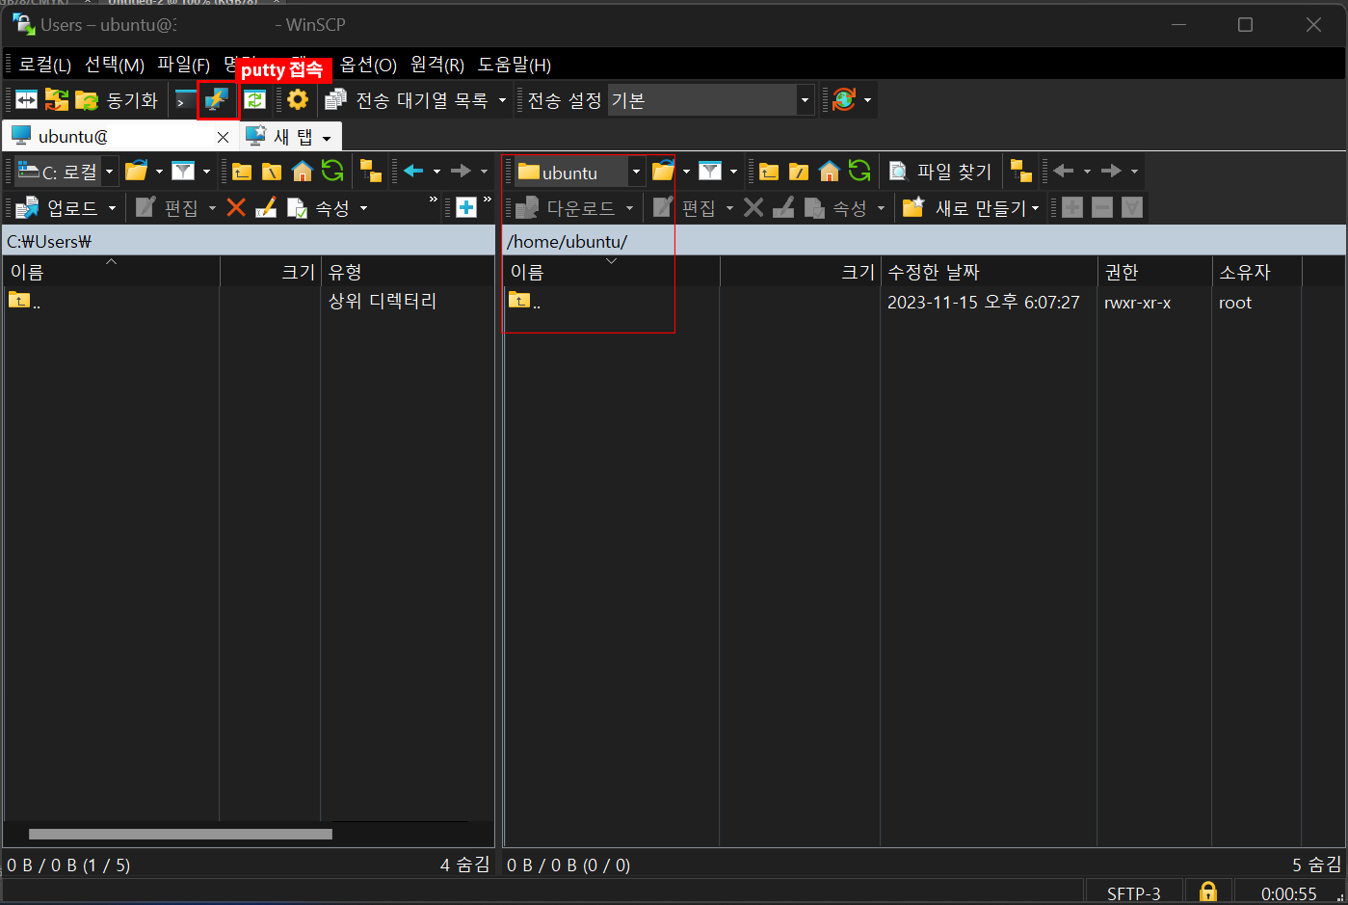This screenshot has width=1348, height=905.
Task: Click remote panel open directory icon
Action: [x=663, y=172]
